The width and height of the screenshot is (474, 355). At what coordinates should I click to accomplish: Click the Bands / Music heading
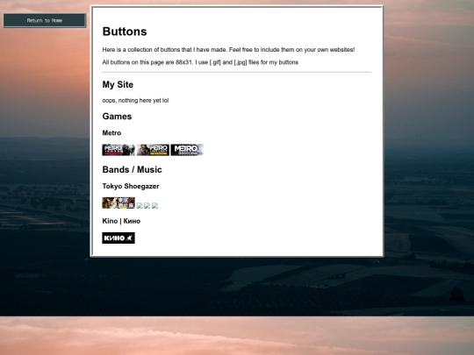click(x=132, y=170)
